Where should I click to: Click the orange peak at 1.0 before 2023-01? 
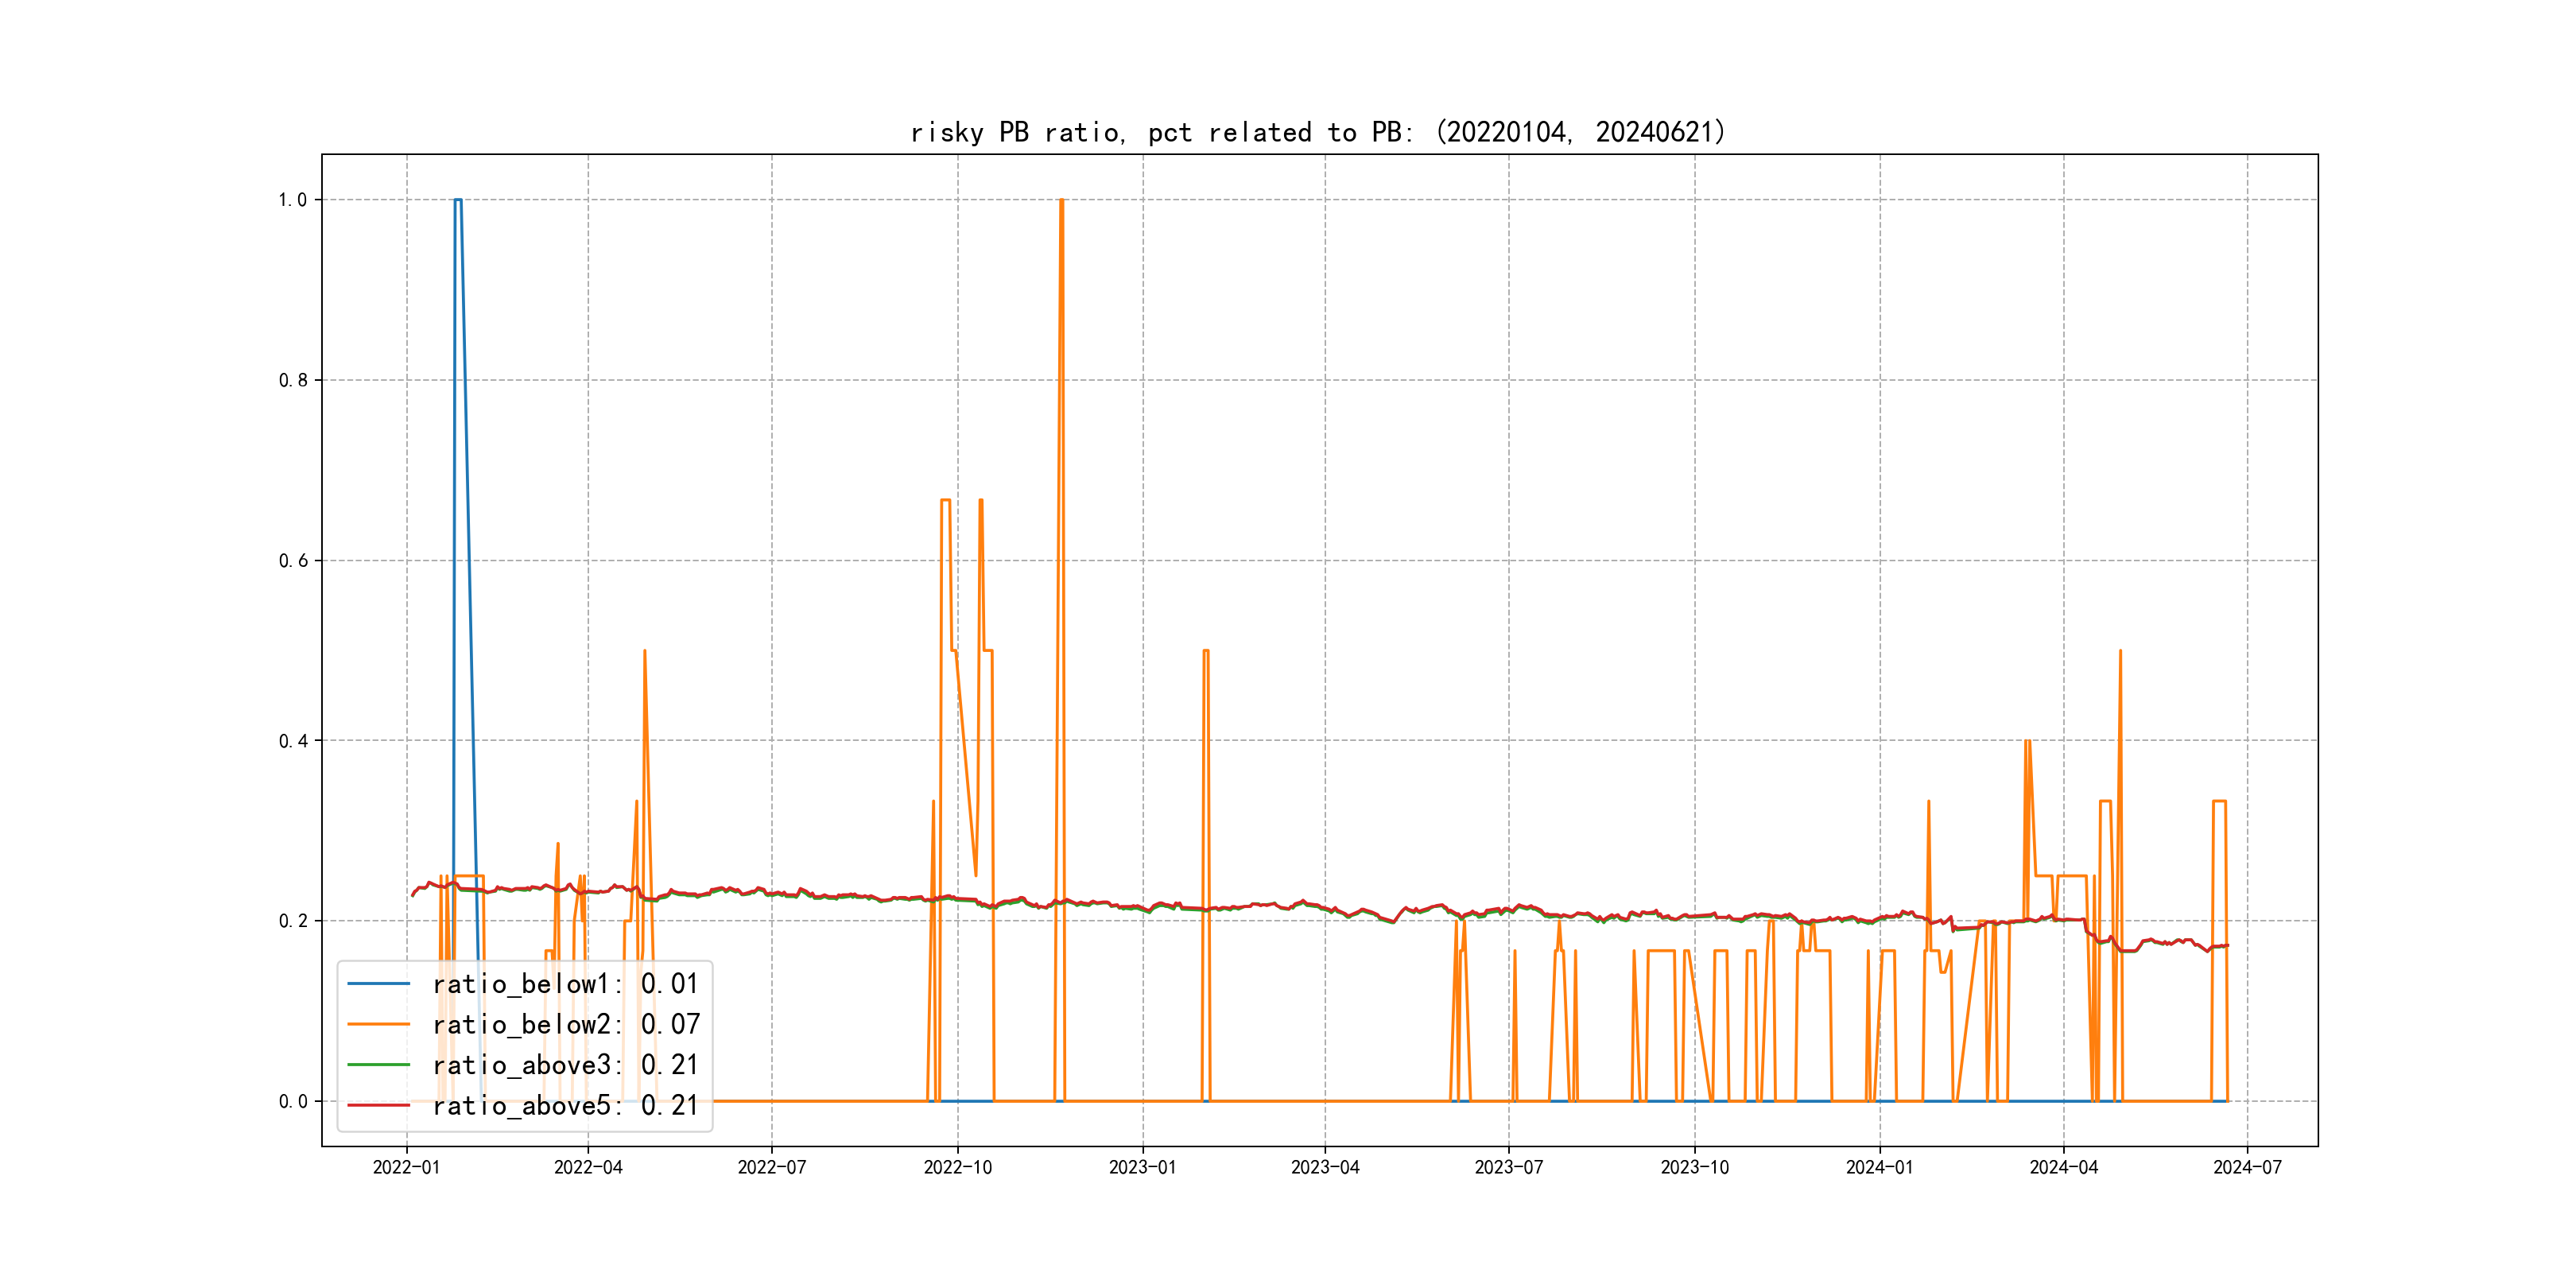point(1061,200)
